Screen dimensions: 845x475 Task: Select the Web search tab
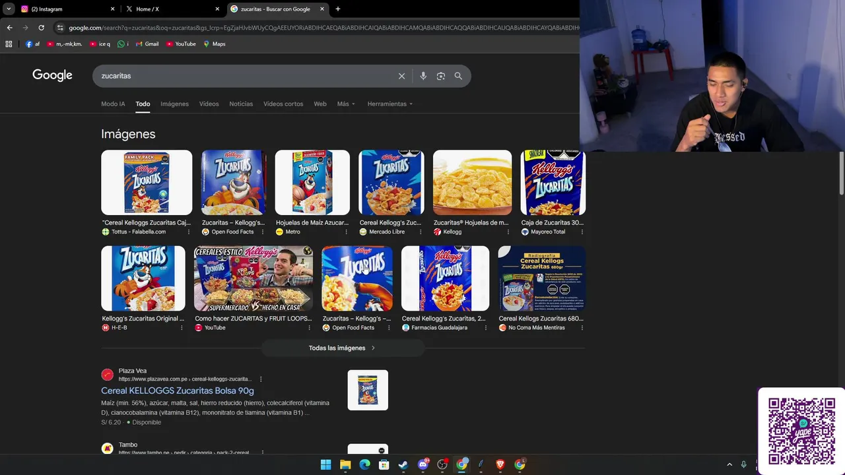pyautogui.click(x=320, y=104)
